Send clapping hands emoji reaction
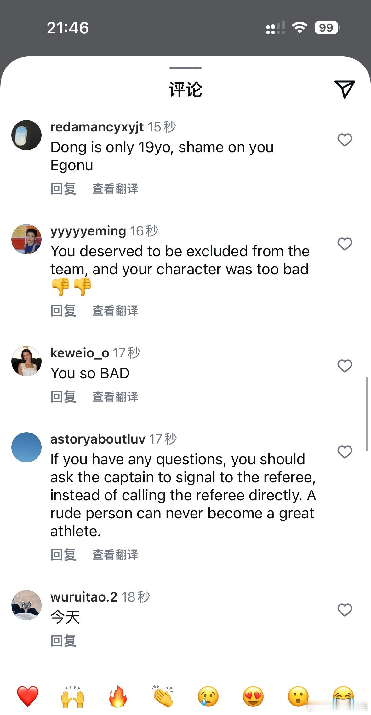 163,696
